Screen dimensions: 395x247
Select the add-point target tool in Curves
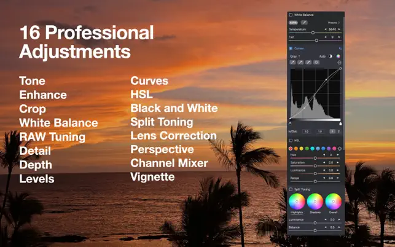[x=316, y=62]
